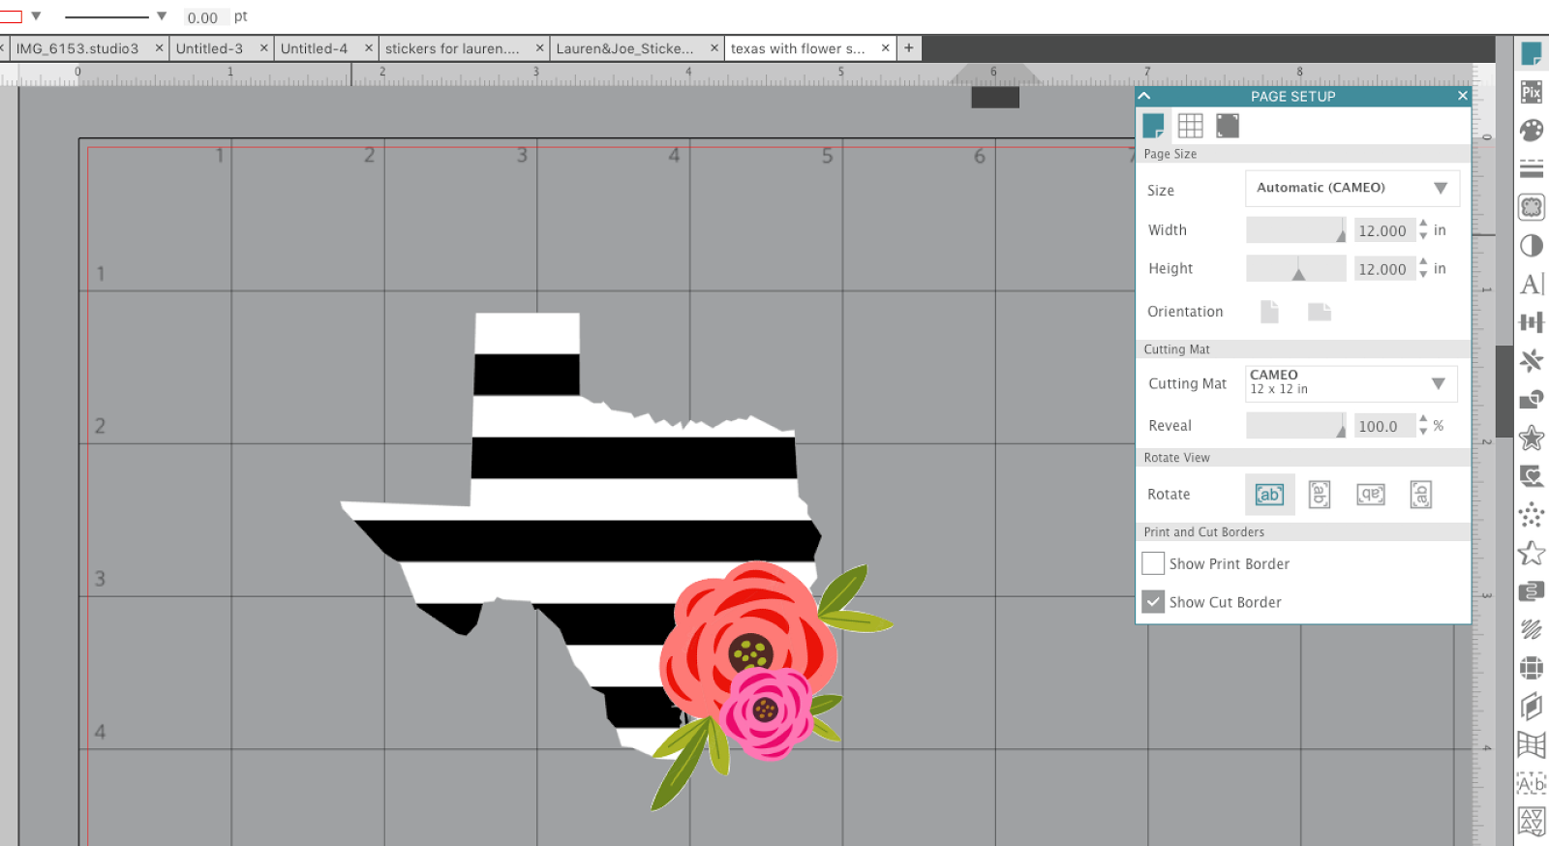Open the Size Automatic (CAMEO) dropdown
1549x846 pixels.
(1352, 188)
